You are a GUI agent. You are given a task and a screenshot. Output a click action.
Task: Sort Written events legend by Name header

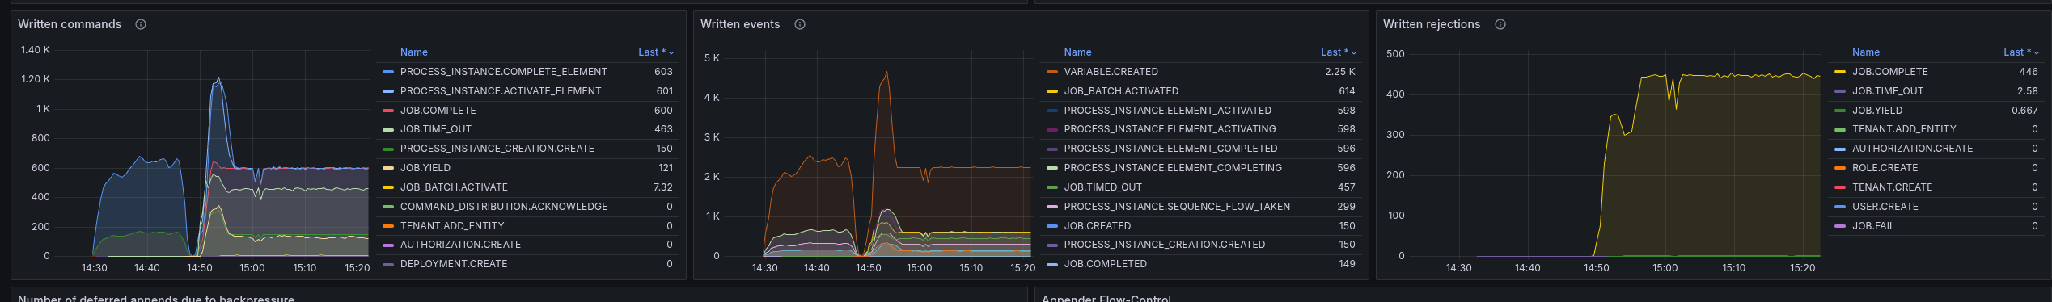click(x=1077, y=52)
